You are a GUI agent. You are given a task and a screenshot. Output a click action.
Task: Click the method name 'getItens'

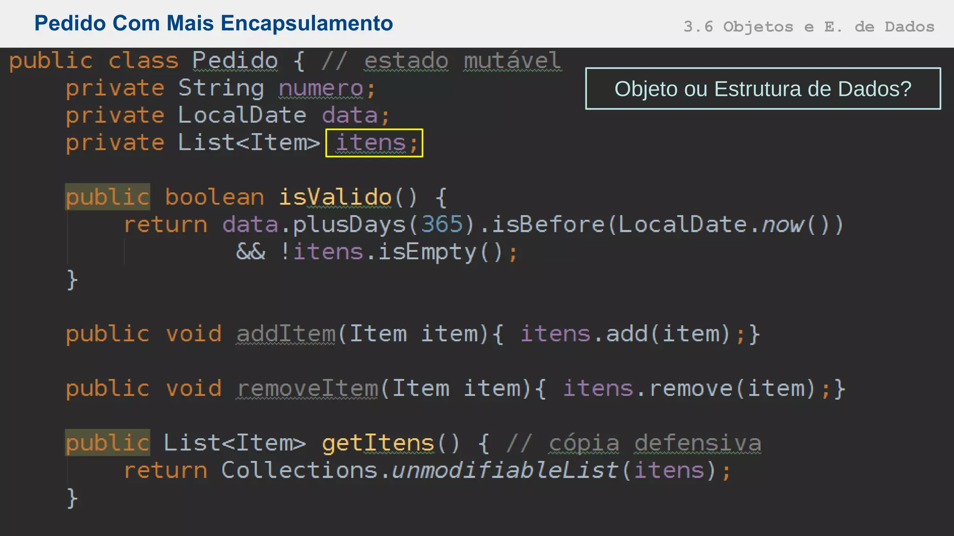pos(378,443)
